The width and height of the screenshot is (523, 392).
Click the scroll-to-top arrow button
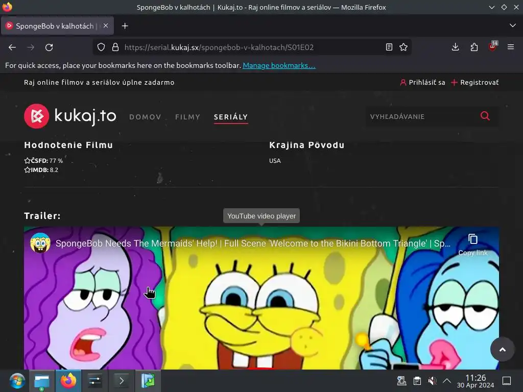click(503, 349)
